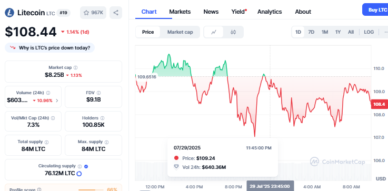Click the FDV info icon
The height and width of the screenshot is (191, 388).
coord(99,93)
